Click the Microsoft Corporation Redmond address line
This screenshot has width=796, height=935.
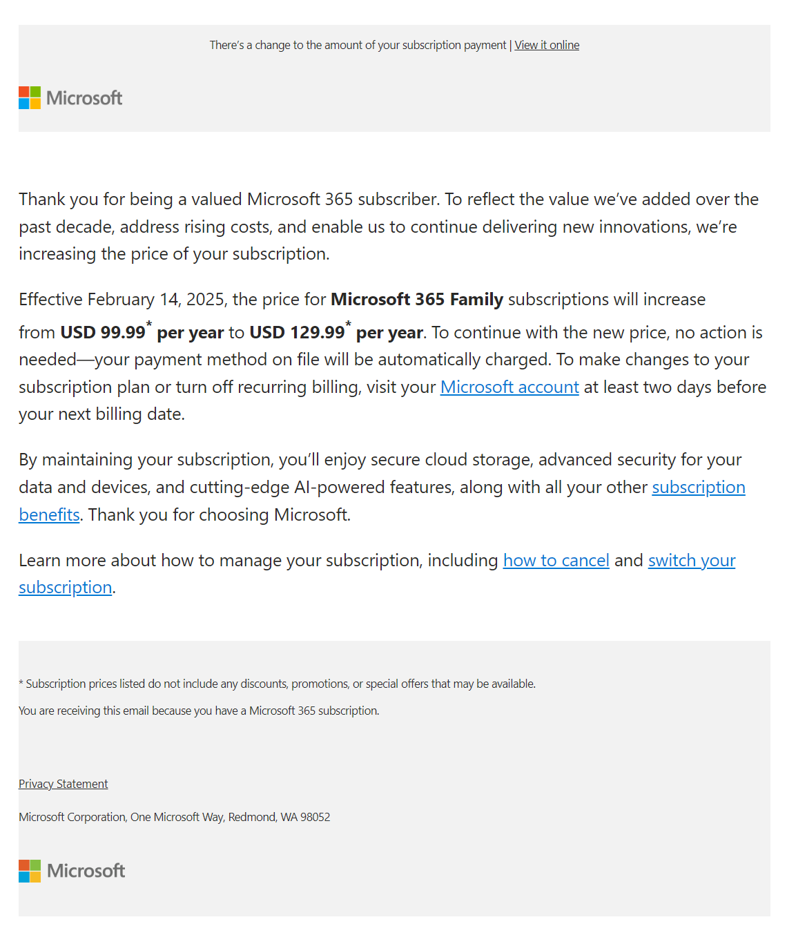point(175,817)
